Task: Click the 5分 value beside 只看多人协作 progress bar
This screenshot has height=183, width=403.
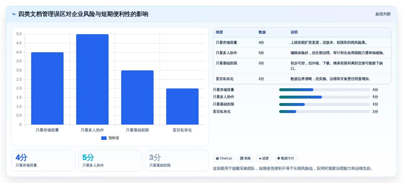Action: pyautogui.click(x=375, y=97)
